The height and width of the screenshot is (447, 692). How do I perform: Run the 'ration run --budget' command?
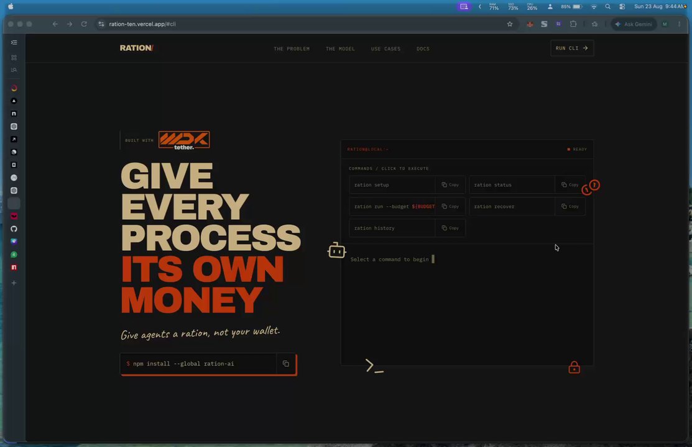coord(392,206)
